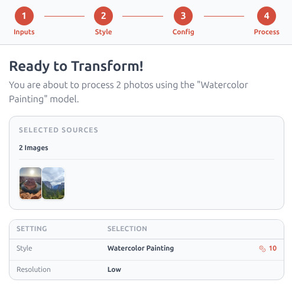Select the Process step label
The height and width of the screenshot is (289, 292).
tap(267, 32)
